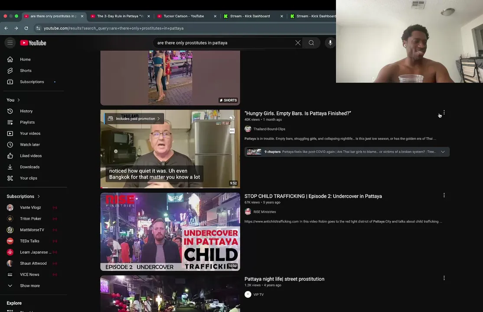The width and height of the screenshot is (483, 312).
Task: Play the Hungry Girls video thumbnail
Action: pyautogui.click(x=170, y=149)
